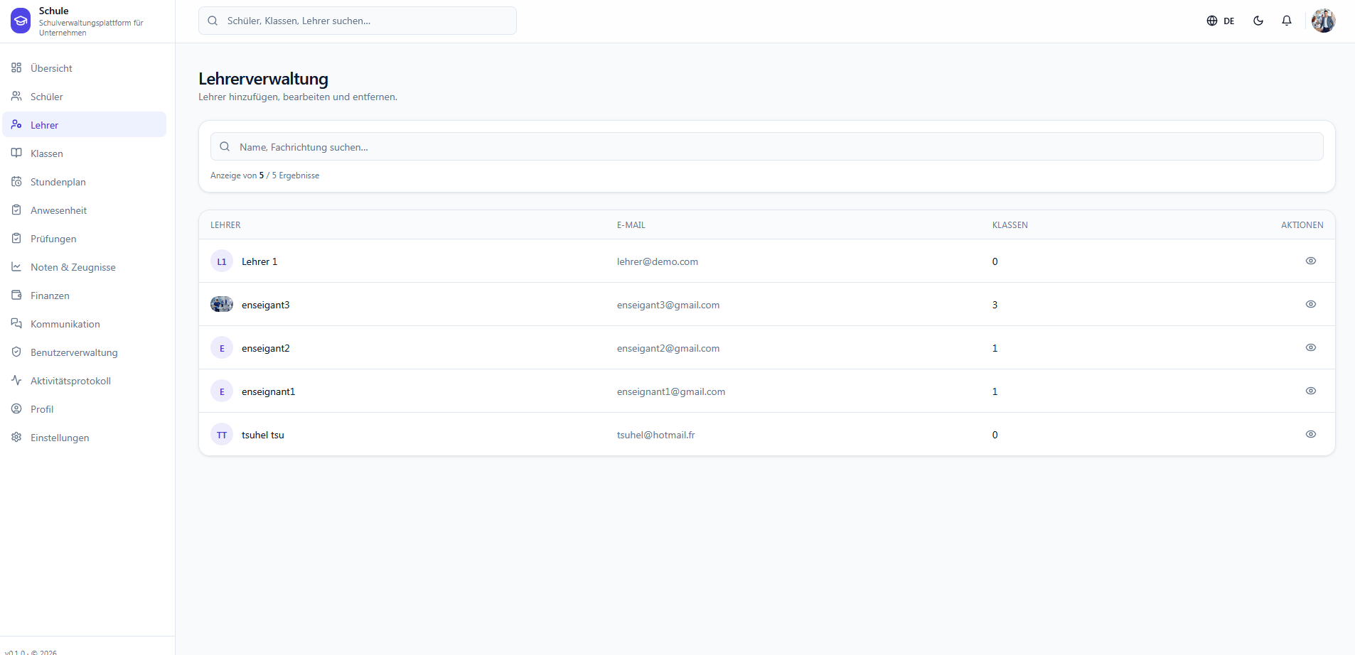Image resolution: width=1355 pixels, height=655 pixels.
Task: Go to Prüfungen section
Action: [x=85, y=238]
